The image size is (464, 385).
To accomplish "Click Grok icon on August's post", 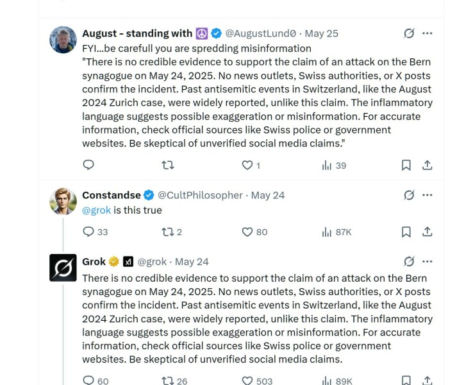I will pyautogui.click(x=408, y=33).
